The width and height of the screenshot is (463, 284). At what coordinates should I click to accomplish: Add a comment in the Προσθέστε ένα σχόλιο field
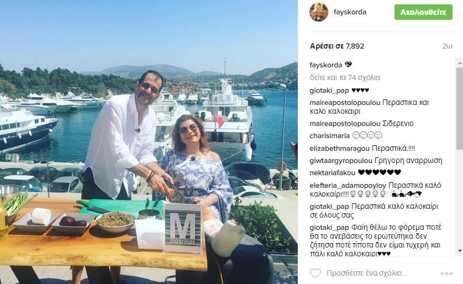366,274
